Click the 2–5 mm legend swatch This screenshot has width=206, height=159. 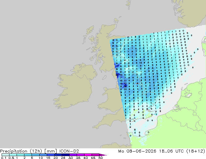pyautogui.click(x=28, y=155)
